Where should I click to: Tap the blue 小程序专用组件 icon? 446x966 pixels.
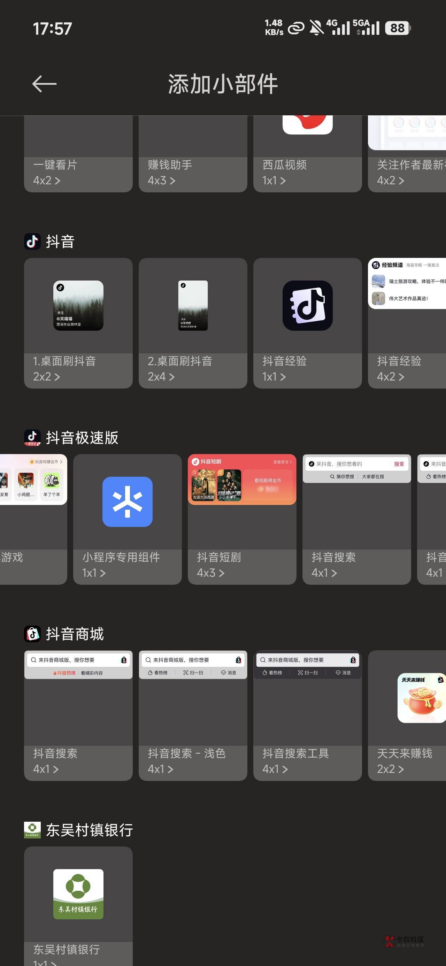127,502
